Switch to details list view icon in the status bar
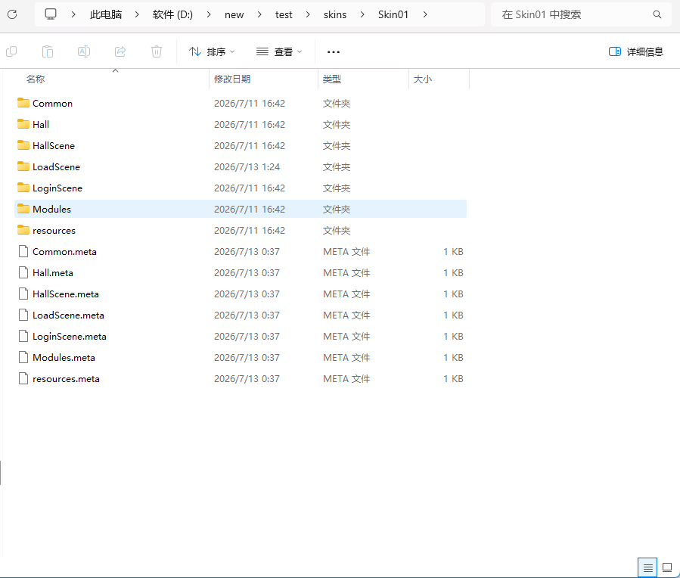 click(x=647, y=567)
